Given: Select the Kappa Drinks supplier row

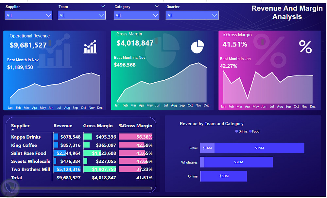Looking at the screenshot, I should coord(81,137).
